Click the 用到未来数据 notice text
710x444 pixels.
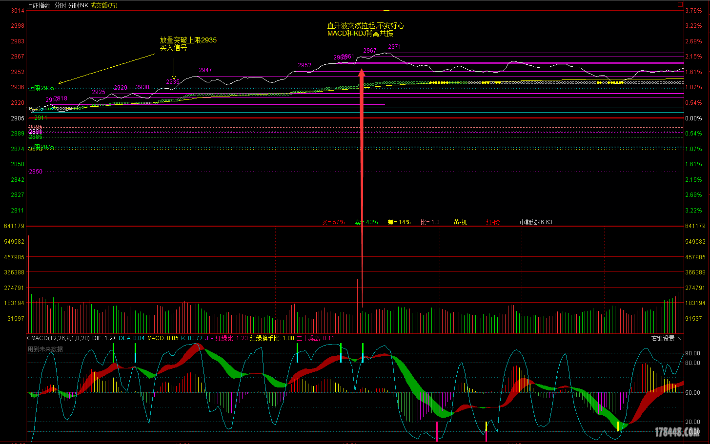tap(45, 349)
